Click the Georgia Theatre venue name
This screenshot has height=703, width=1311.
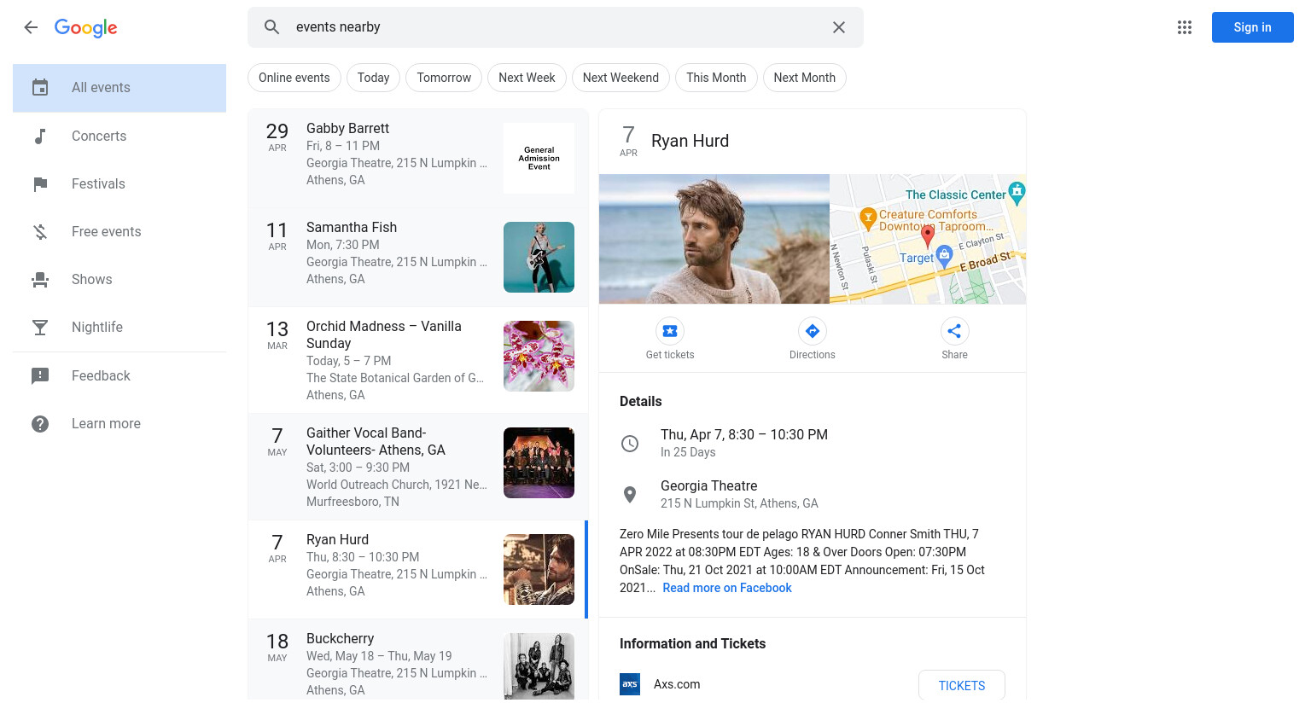(x=708, y=485)
